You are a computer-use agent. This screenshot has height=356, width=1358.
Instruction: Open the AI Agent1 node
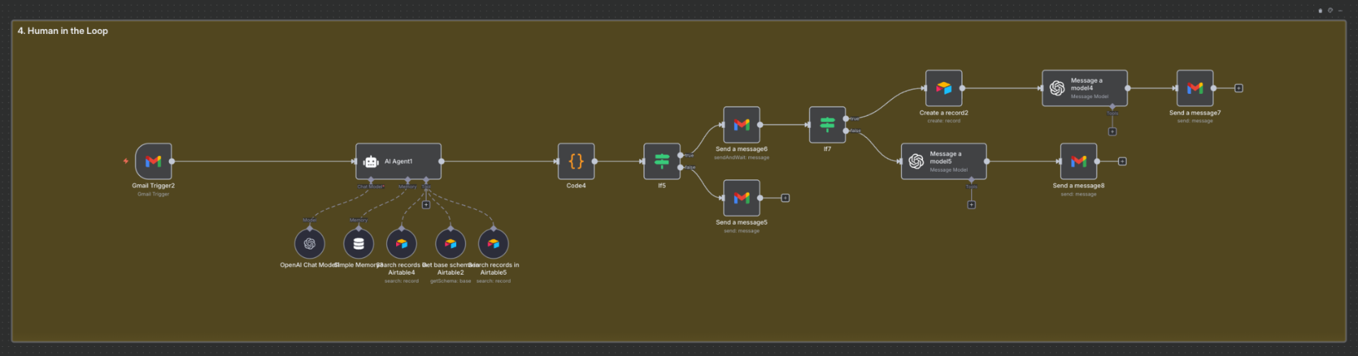(x=398, y=161)
